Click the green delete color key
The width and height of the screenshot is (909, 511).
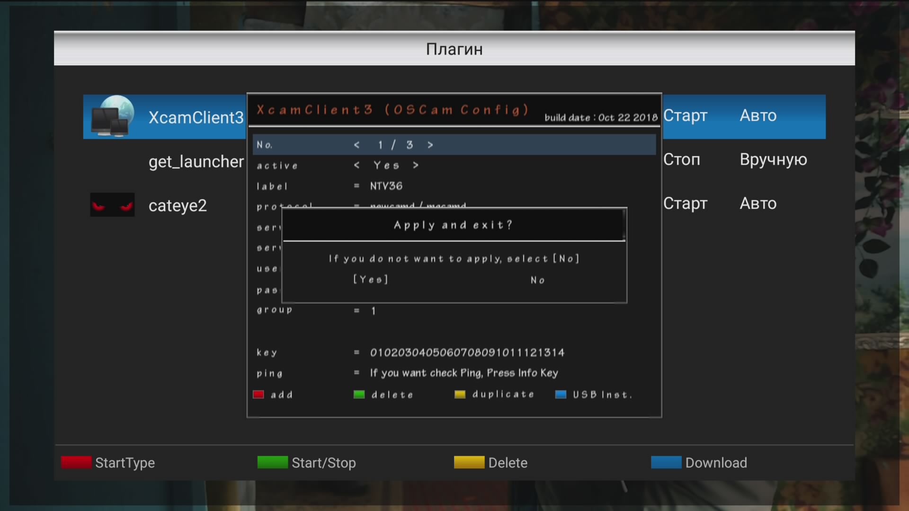[359, 395]
